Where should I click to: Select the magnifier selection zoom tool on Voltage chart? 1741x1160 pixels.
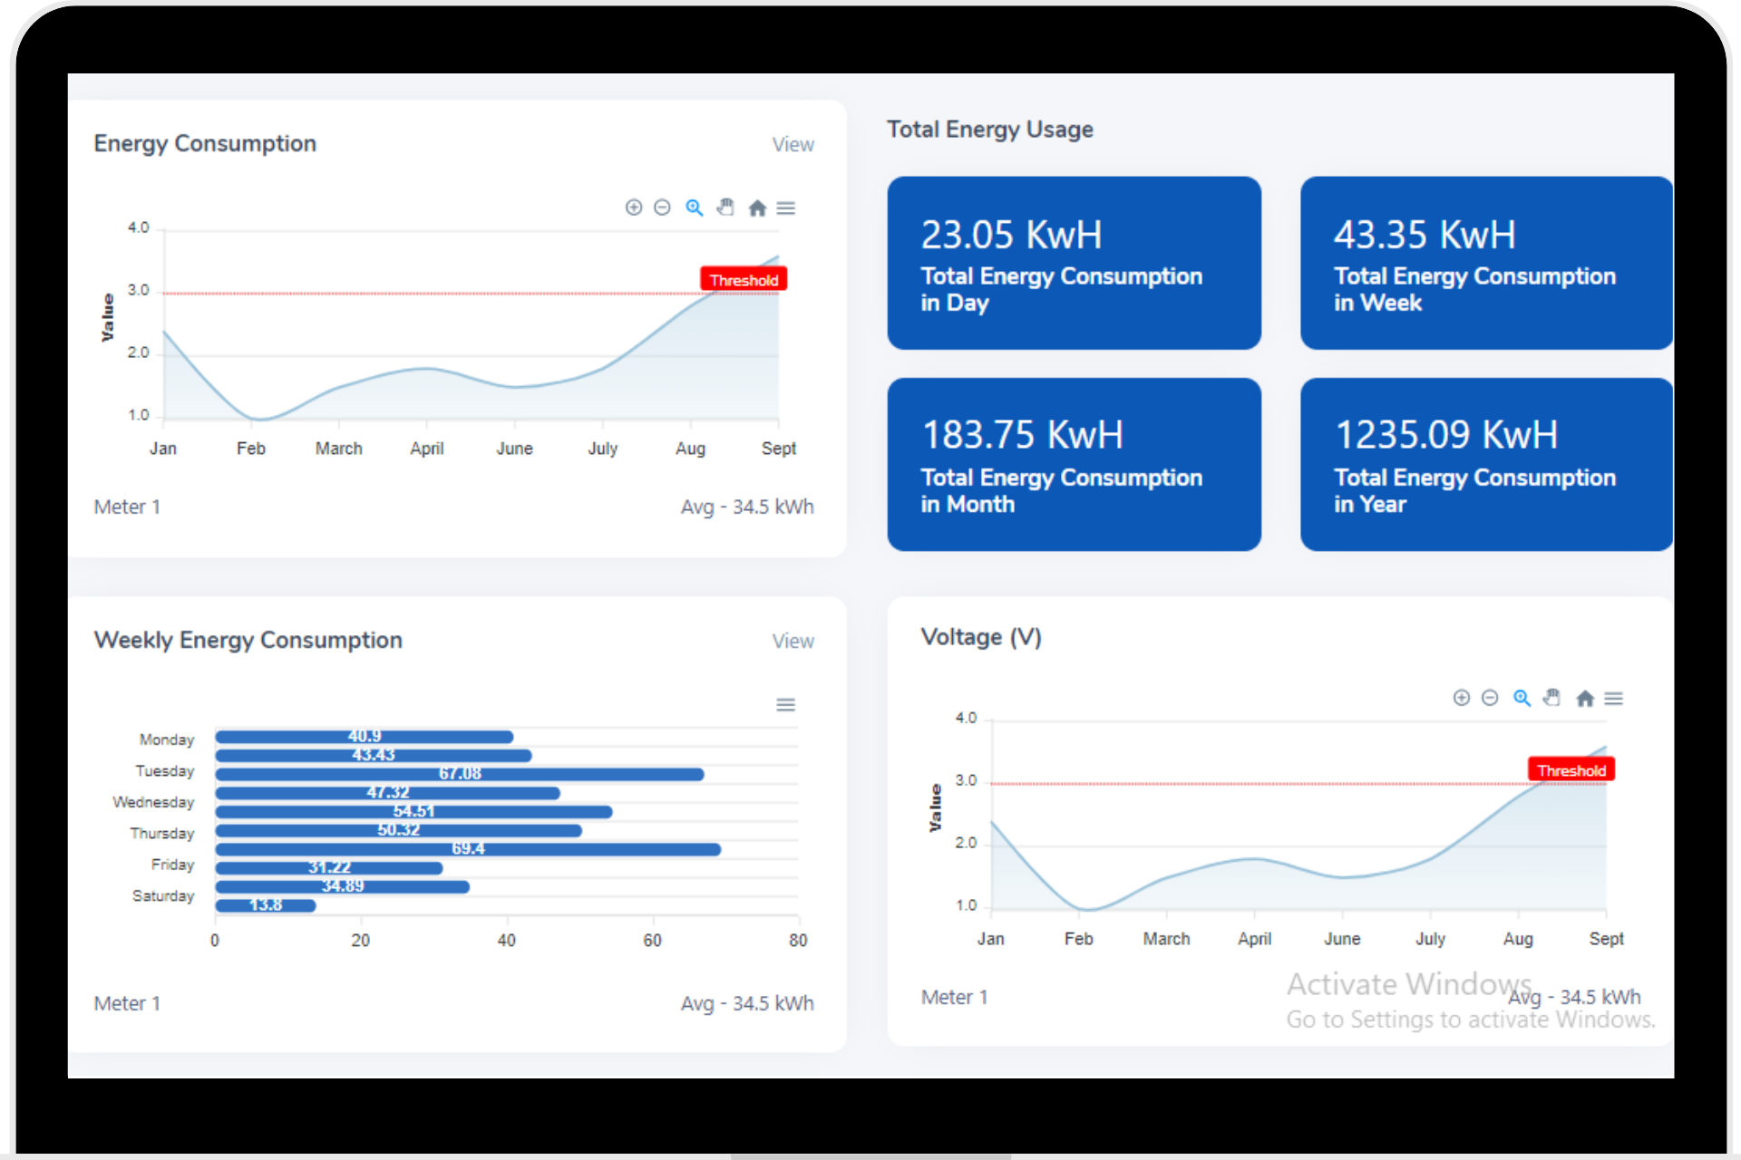[x=1522, y=698]
